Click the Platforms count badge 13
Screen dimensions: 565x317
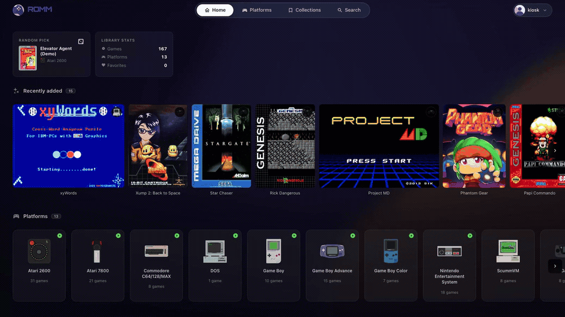pyautogui.click(x=56, y=216)
